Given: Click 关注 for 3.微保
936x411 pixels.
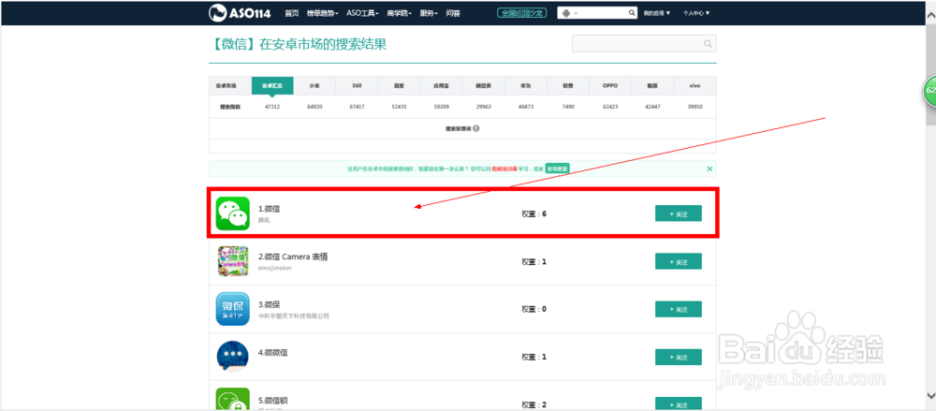Looking at the screenshot, I should [678, 309].
